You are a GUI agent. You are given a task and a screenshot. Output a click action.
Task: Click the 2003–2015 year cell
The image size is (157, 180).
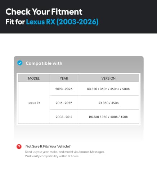tap(64, 117)
